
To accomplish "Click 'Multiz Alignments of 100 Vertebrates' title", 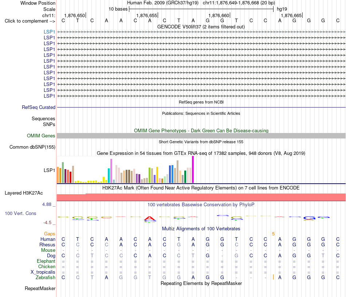I will coord(201,229).
